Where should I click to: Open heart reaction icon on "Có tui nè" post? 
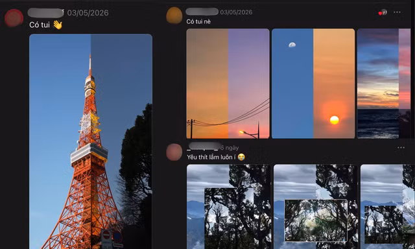click(x=383, y=12)
